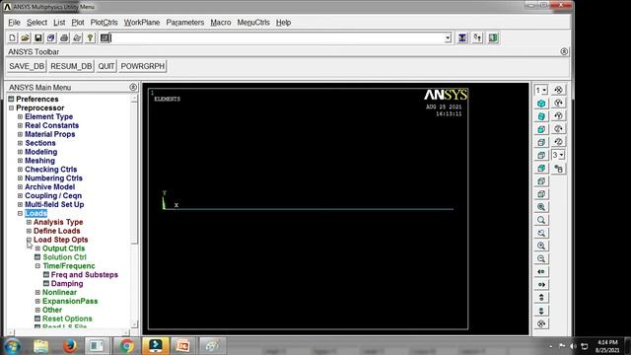Collapse the Time/Frequenc node
Screen dimensions: 631x355
37,266
